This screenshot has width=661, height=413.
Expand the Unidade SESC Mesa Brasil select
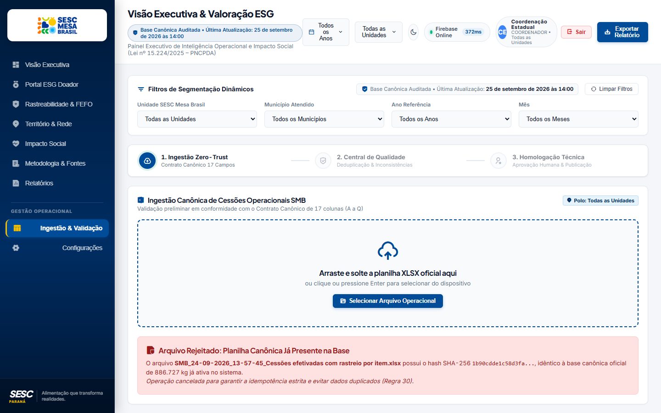pos(197,119)
